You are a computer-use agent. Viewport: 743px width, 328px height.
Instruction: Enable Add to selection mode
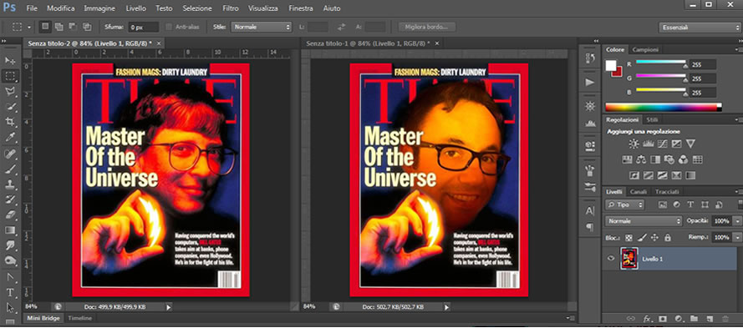59,27
